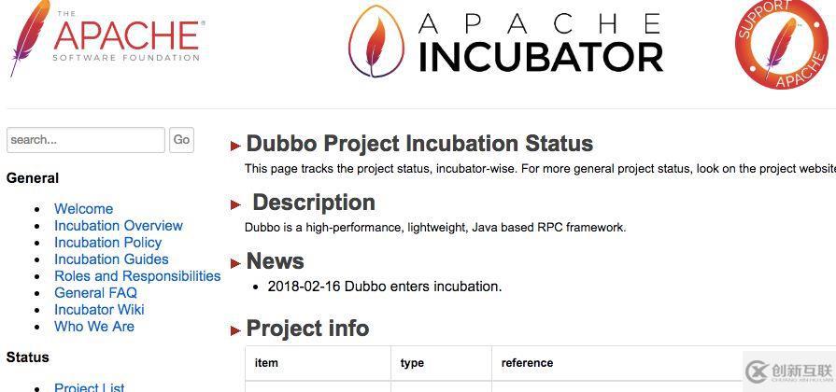Open Roles and Responsibilities link
836x392 pixels.
[137, 276]
